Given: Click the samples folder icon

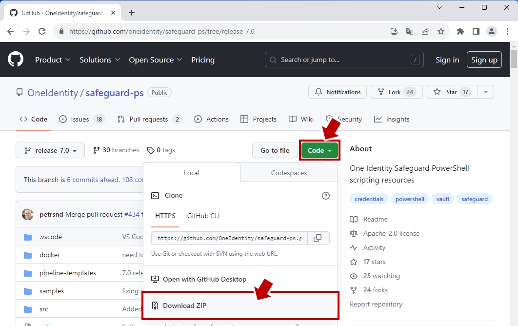Looking at the screenshot, I should point(28,291).
